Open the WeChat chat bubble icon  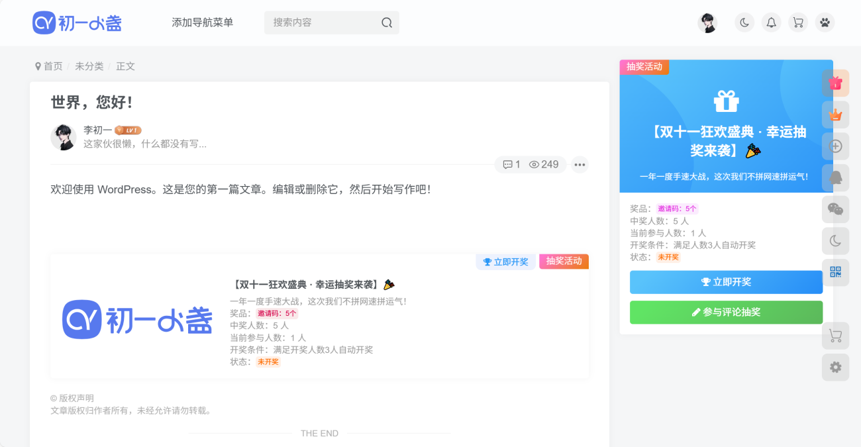pyautogui.click(x=835, y=209)
